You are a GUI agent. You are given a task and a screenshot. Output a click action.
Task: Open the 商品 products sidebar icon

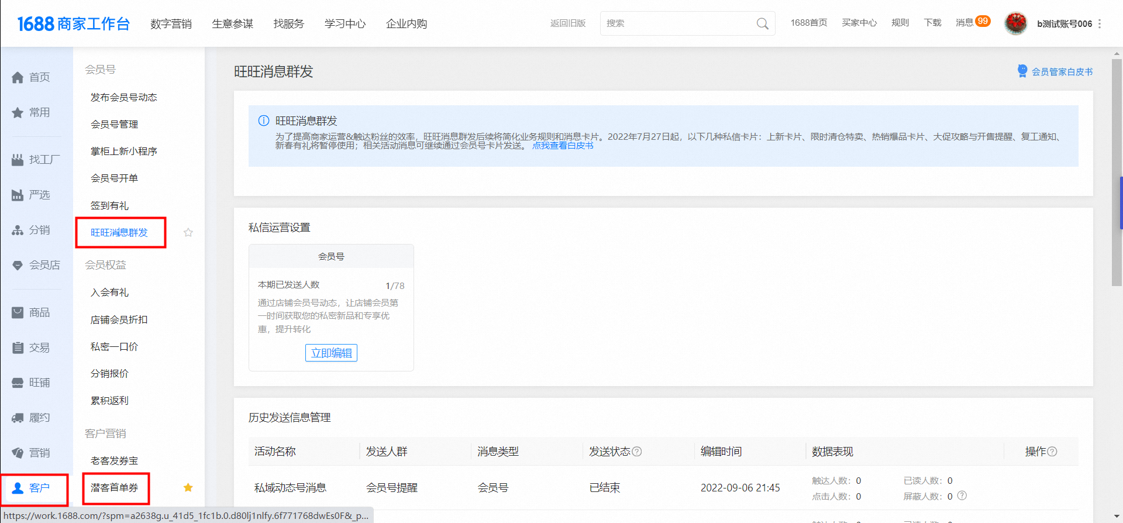[18, 313]
